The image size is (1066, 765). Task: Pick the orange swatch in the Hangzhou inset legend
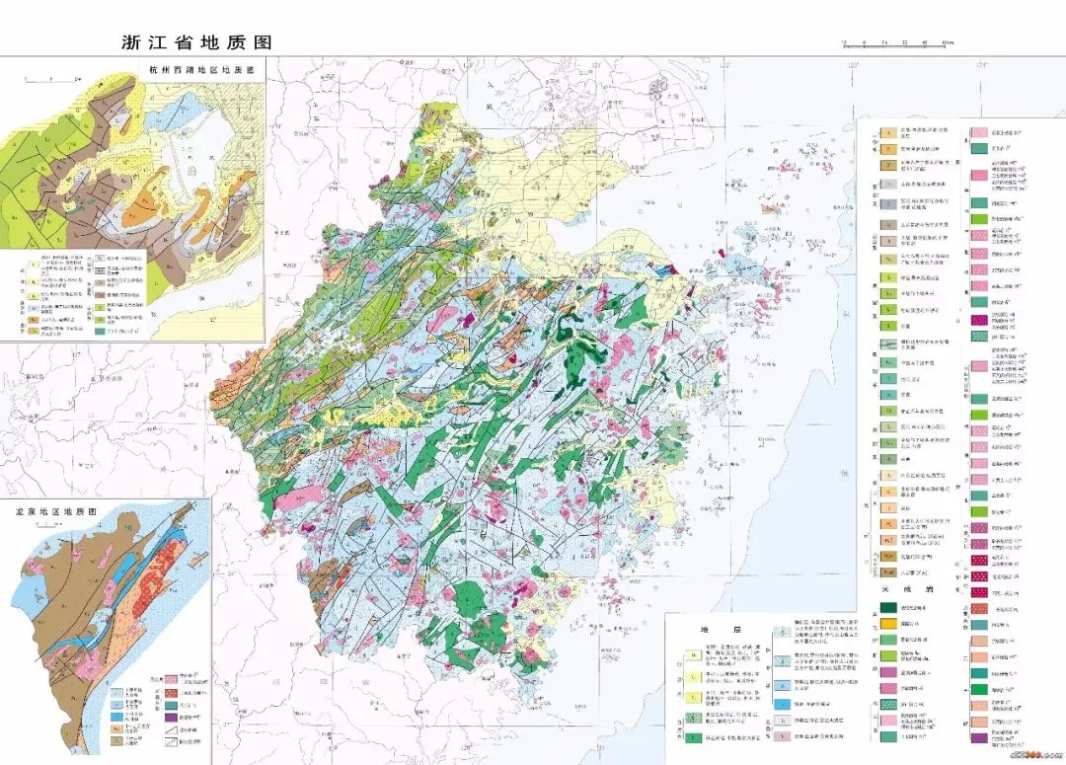pyautogui.click(x=34, y=320)
